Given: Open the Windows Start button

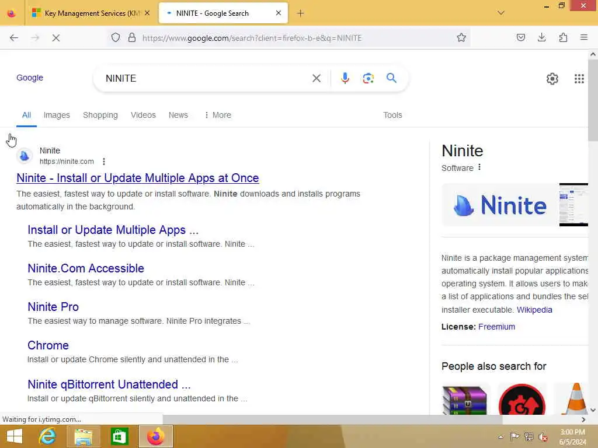Looking at the screenshot, I should 15,436.
